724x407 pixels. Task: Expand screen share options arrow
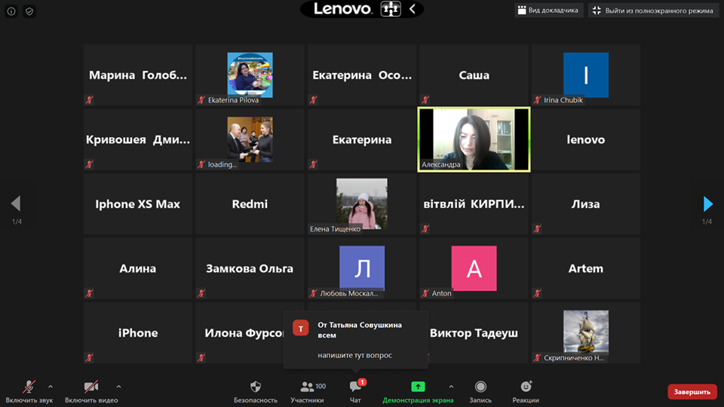(x=451, y=387)
